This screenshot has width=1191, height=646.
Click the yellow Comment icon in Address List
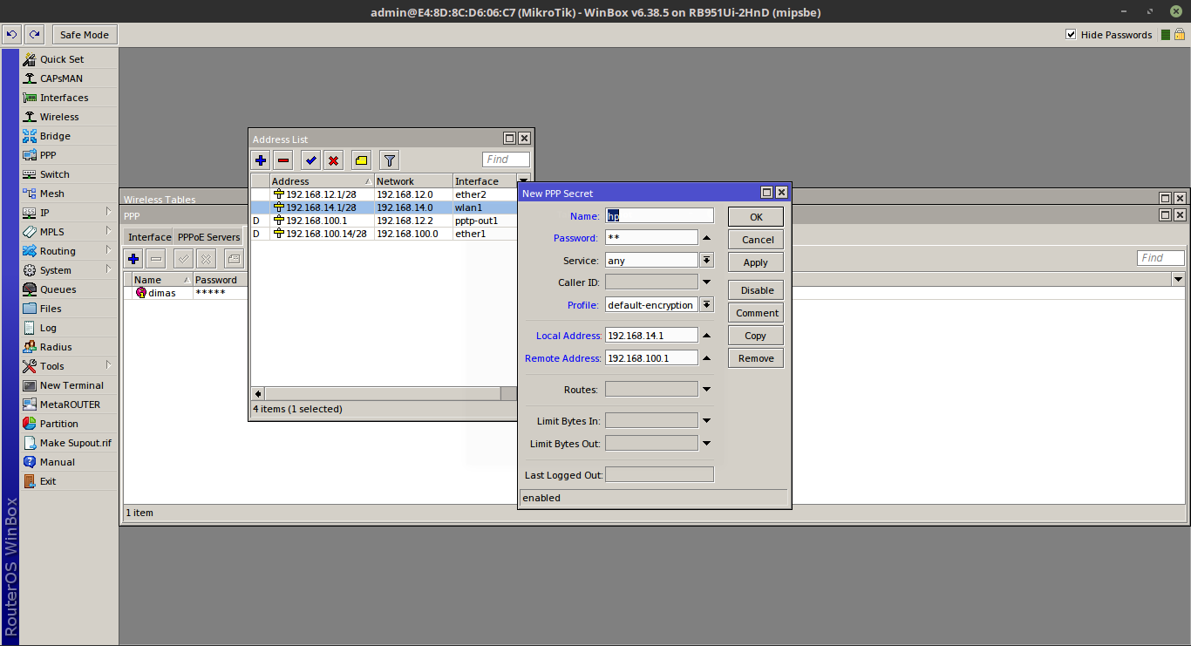[361, 160]
